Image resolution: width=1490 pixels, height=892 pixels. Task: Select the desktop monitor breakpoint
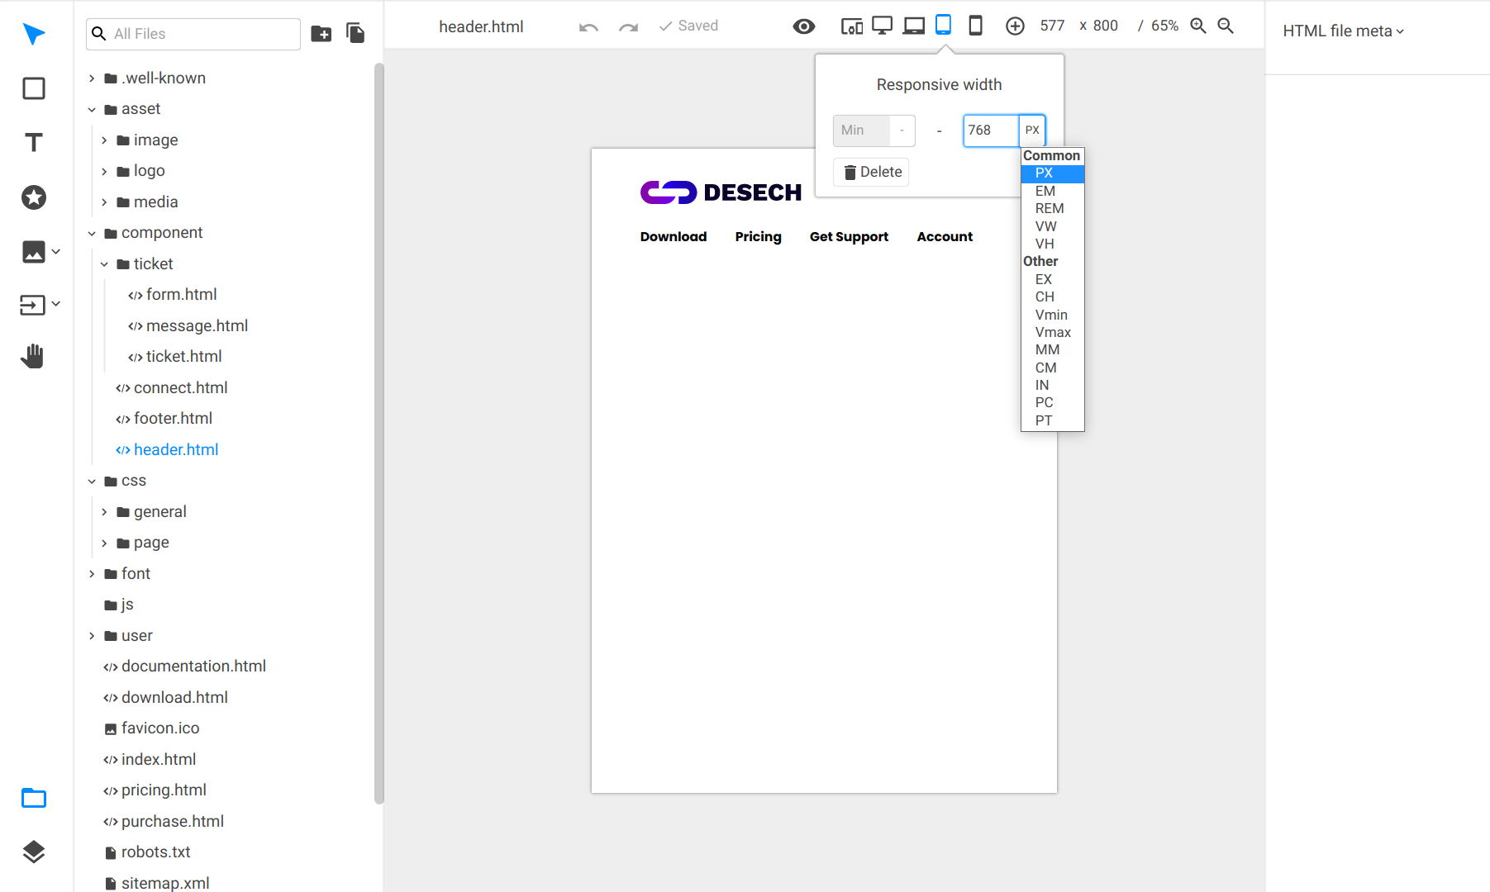pyautogui.click(x=883, y=26)
